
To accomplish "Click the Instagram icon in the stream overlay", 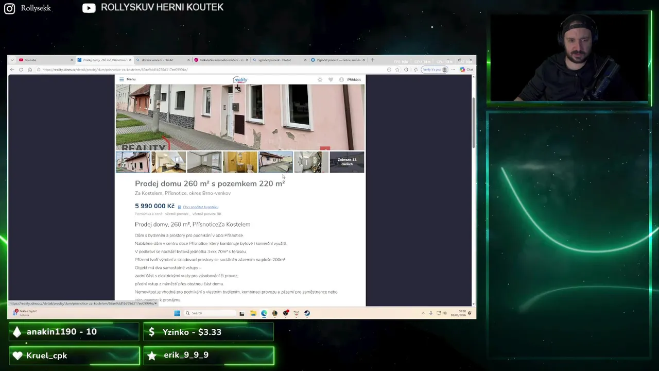I will [10, 8].
